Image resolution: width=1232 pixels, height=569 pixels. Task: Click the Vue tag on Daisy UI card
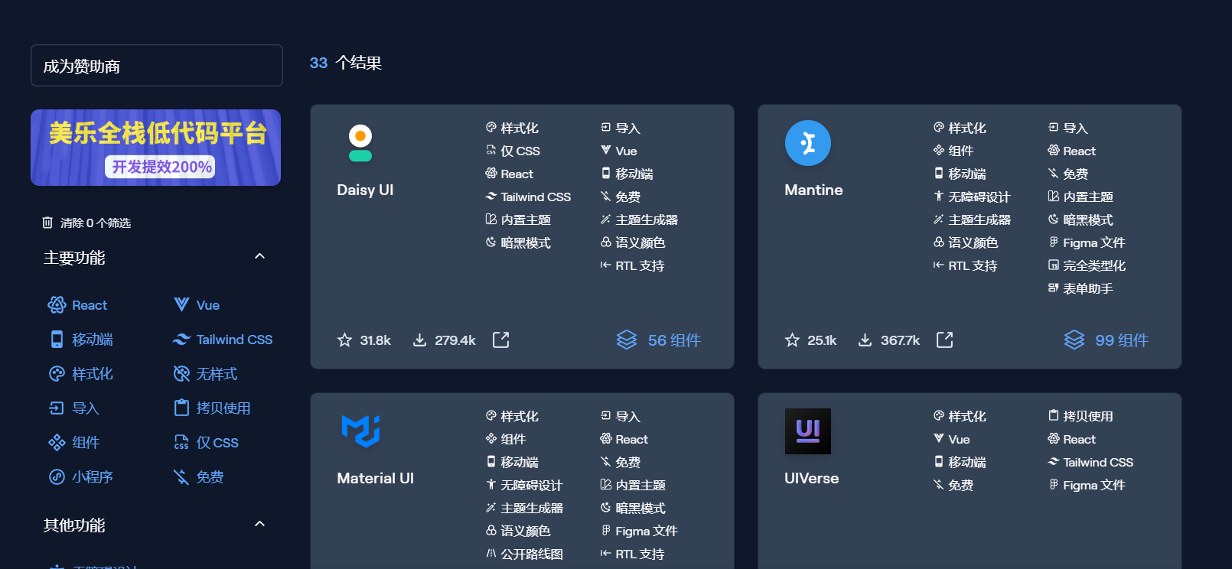[618, 151]
